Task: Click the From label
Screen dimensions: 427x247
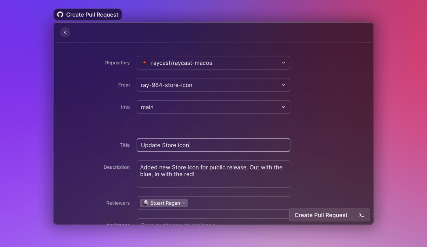Action: (x=124, y=85)
